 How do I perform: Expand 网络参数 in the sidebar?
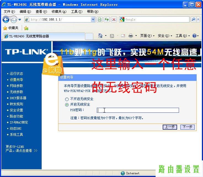pyautogui.click(x=16, y=86)
